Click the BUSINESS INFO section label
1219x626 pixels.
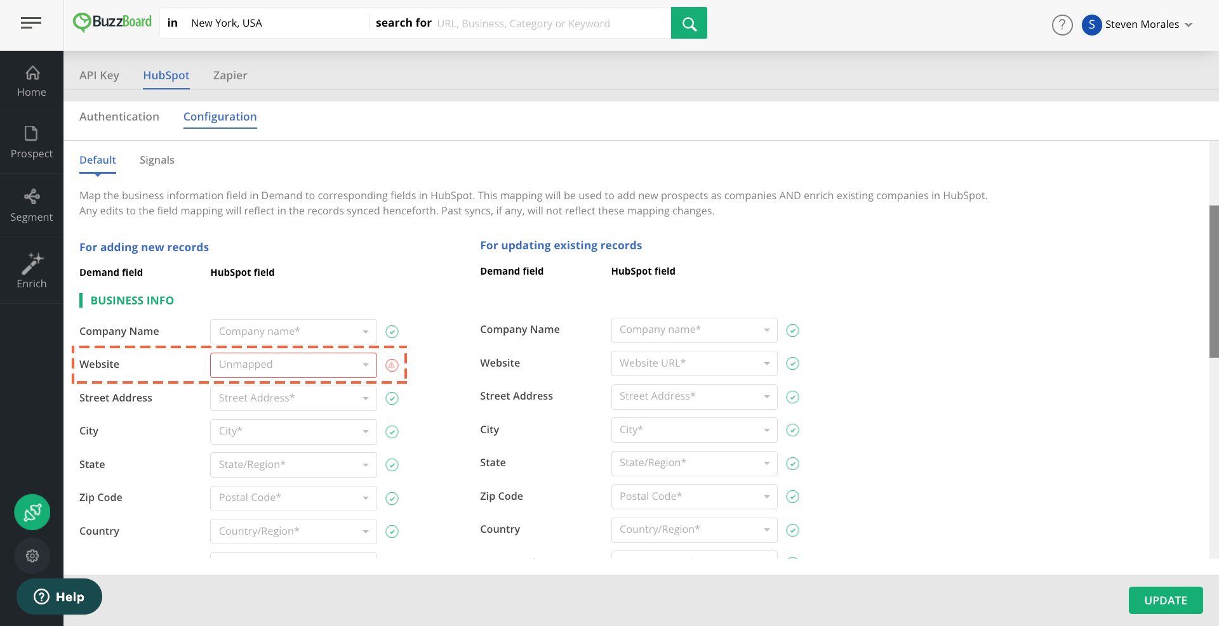point(132,301)
